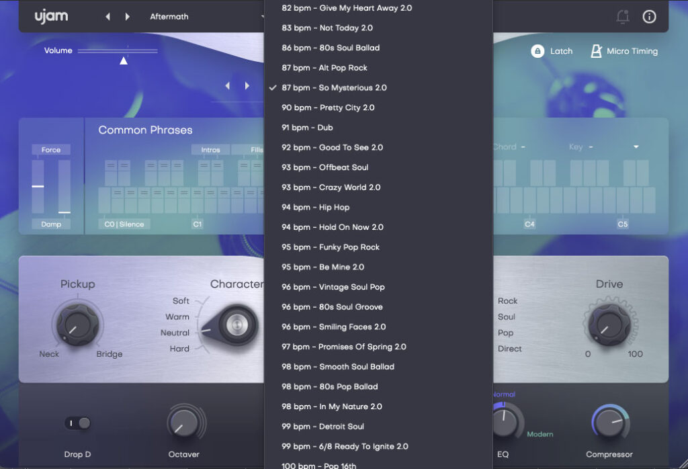The height and width of the screenshot is (469, 688).
Task: Choose 91 bpm - Dub style
Action: [x=378, y=128]
